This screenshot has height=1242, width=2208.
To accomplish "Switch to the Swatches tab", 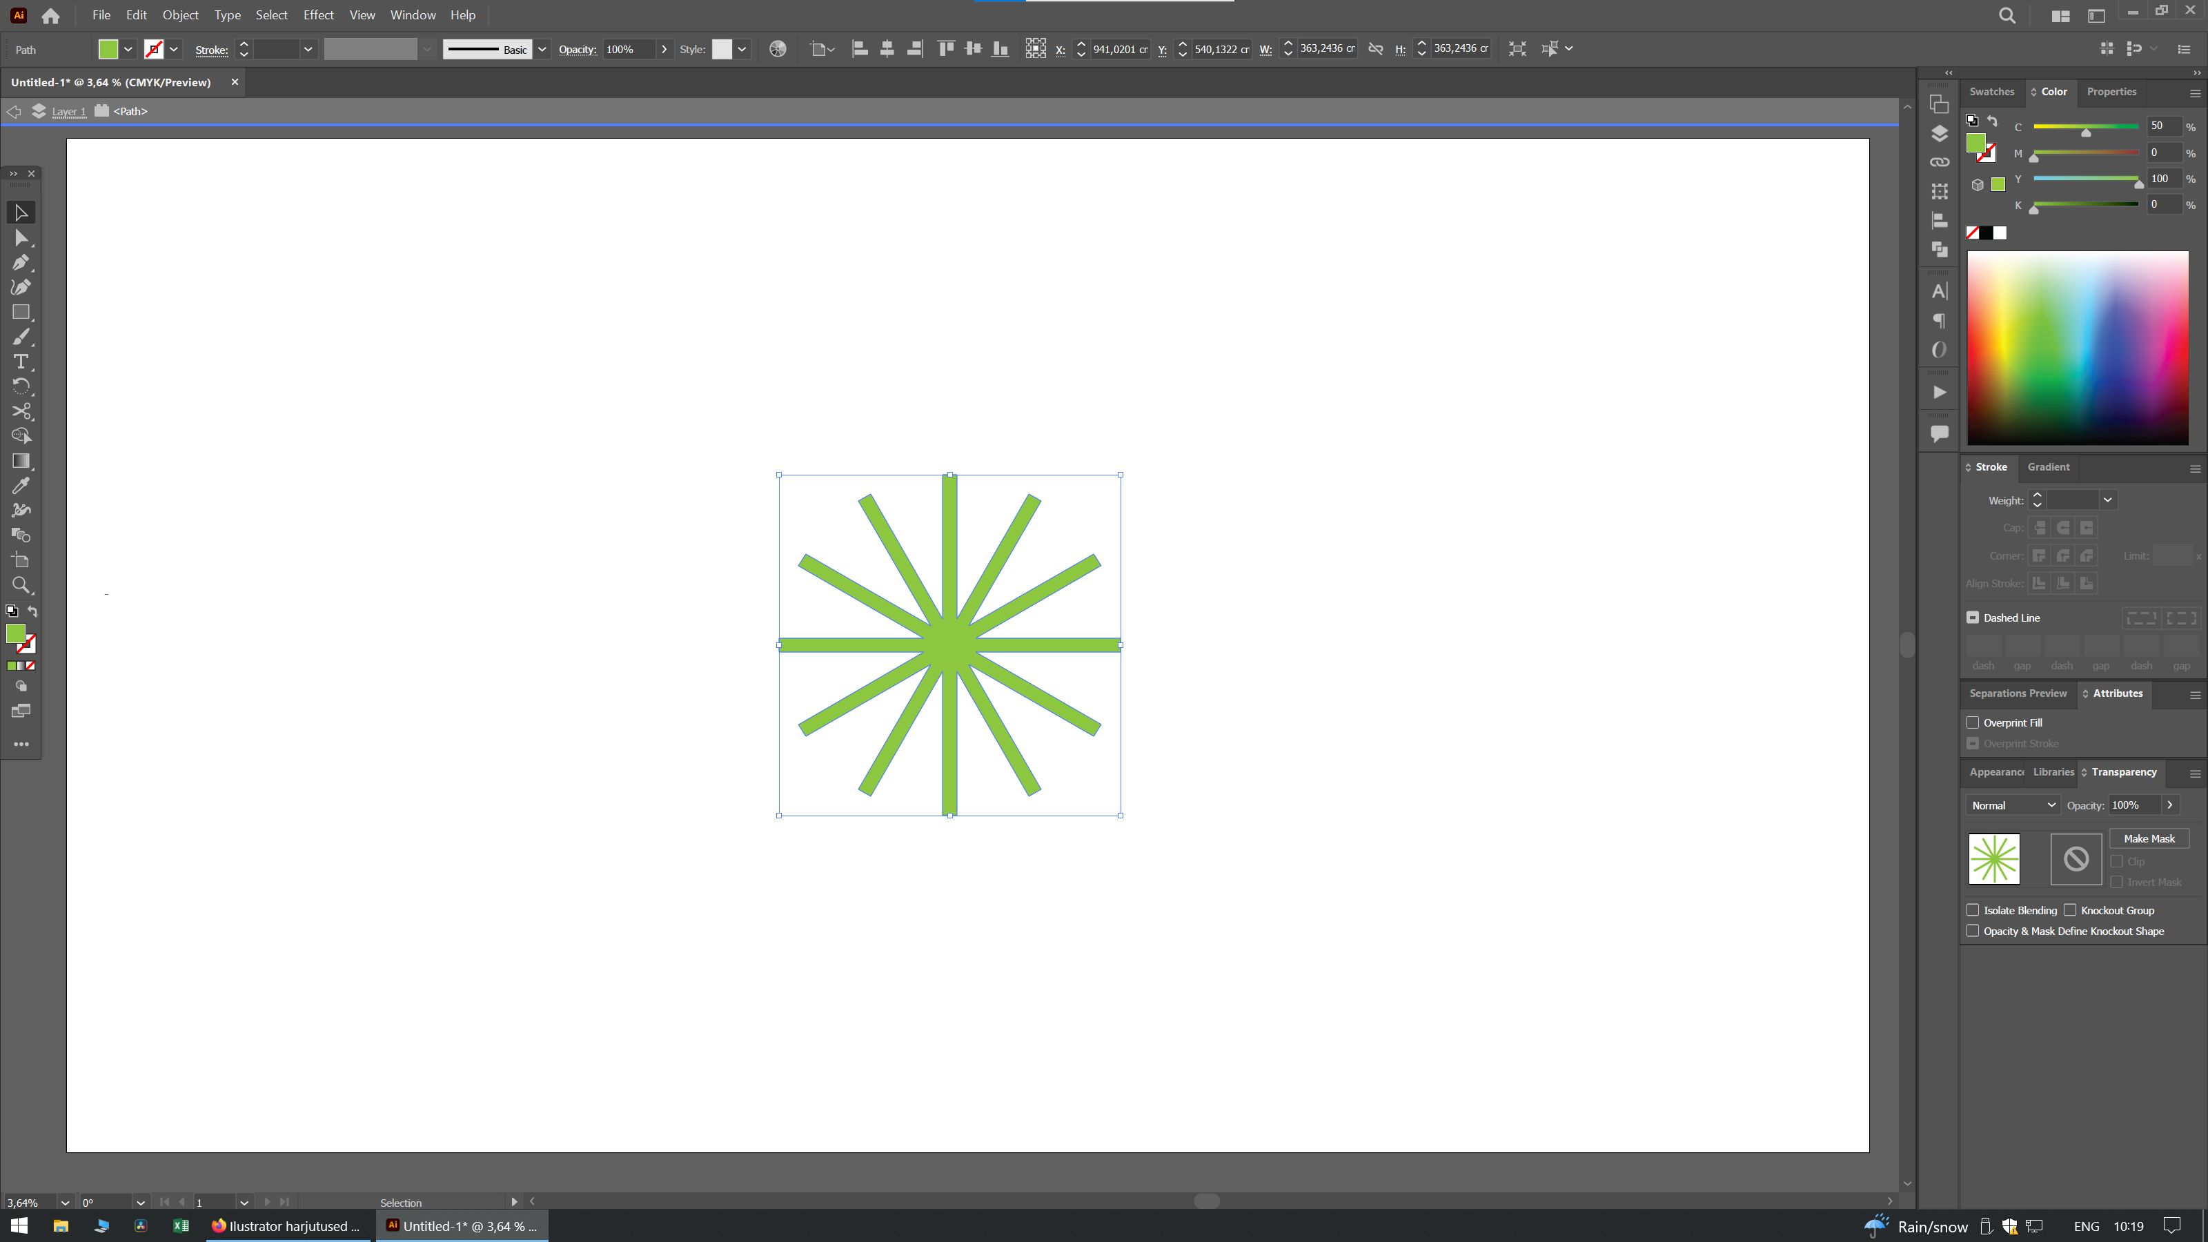I will coord(1991,92).
